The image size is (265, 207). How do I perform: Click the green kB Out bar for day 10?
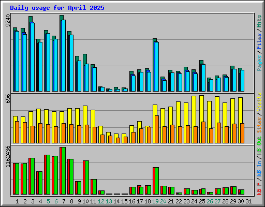tap(87, 178)
